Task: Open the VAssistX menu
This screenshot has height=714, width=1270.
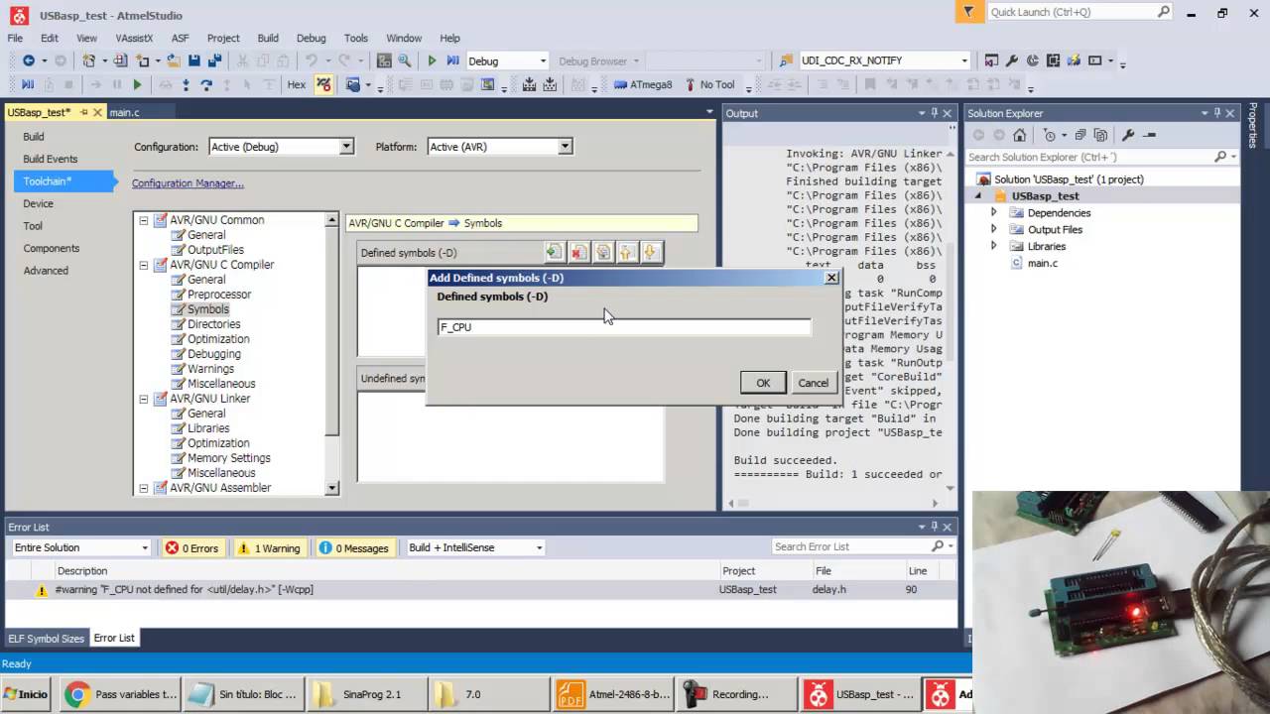Action: [134, 38]
